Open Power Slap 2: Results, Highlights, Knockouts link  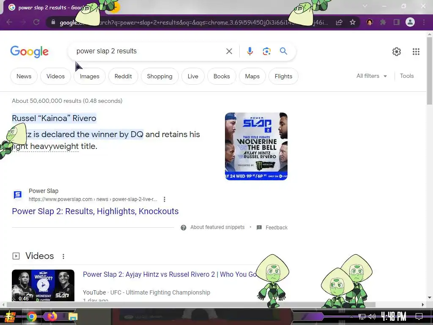point(95,211)
